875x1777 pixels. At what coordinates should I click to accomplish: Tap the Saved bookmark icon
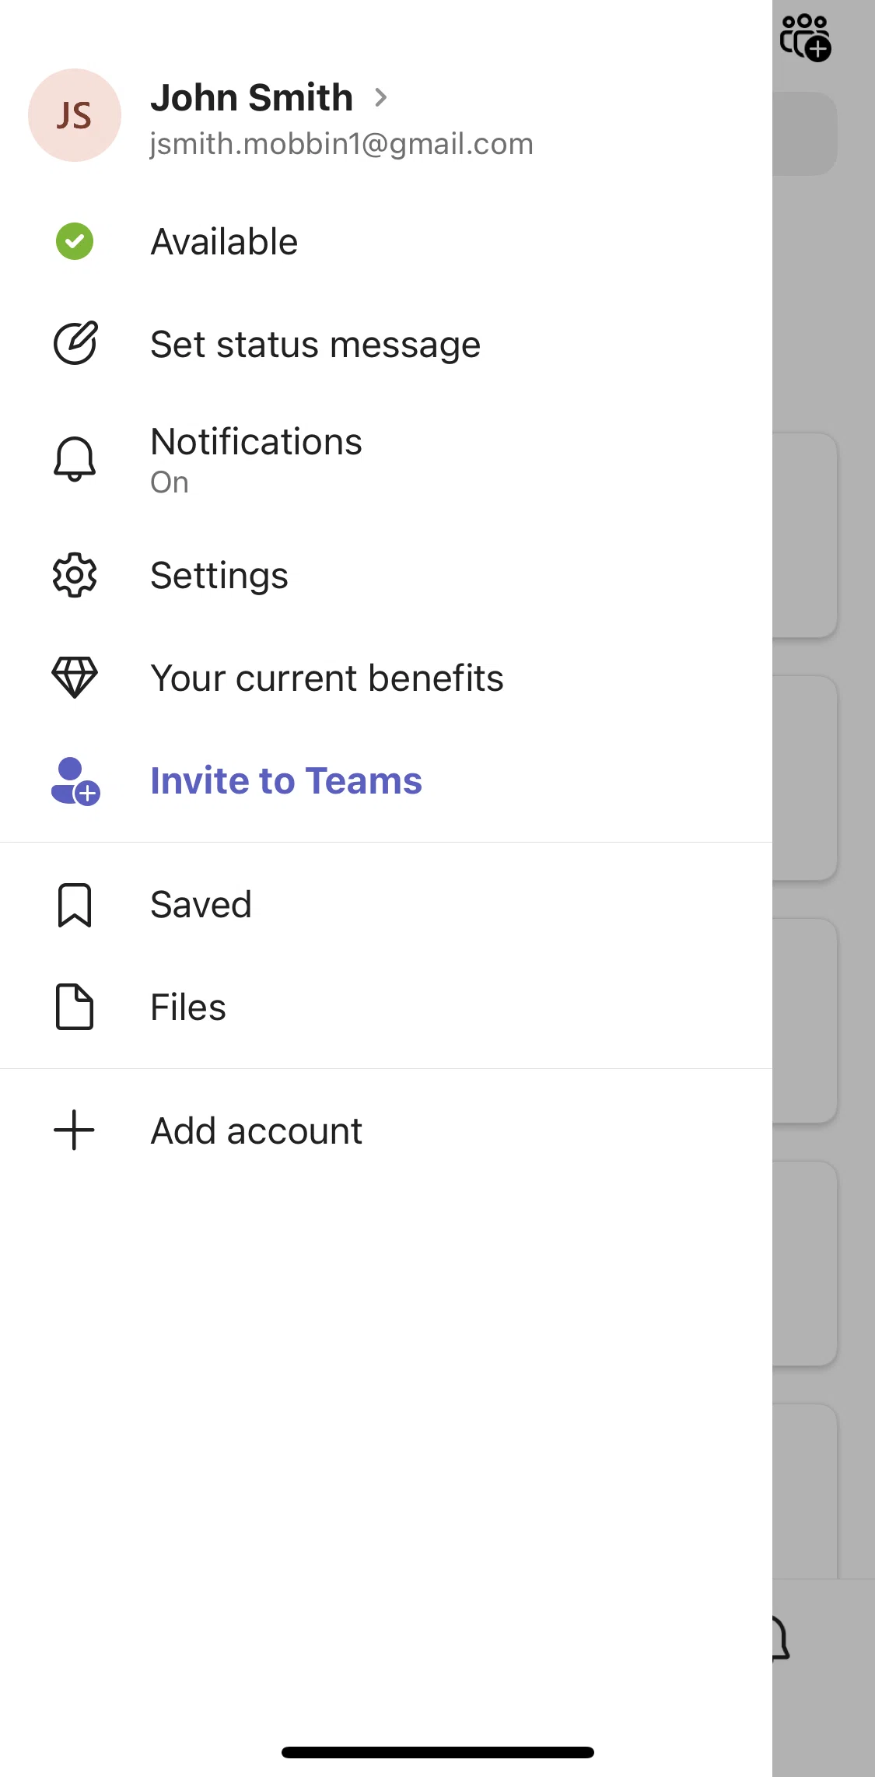tap(75, 905)
